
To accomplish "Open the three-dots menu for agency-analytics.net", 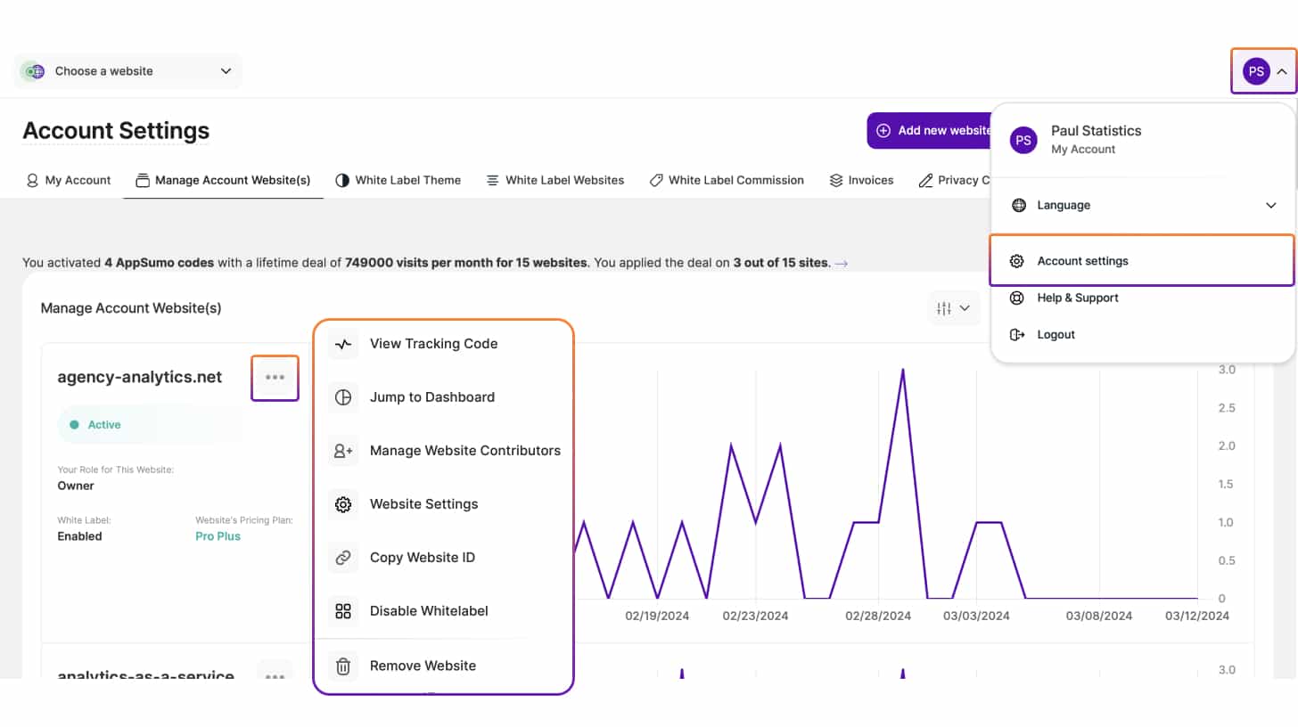I will click(275, 378).
